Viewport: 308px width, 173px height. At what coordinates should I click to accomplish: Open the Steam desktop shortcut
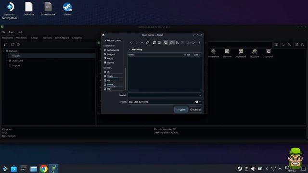(67, 9)
